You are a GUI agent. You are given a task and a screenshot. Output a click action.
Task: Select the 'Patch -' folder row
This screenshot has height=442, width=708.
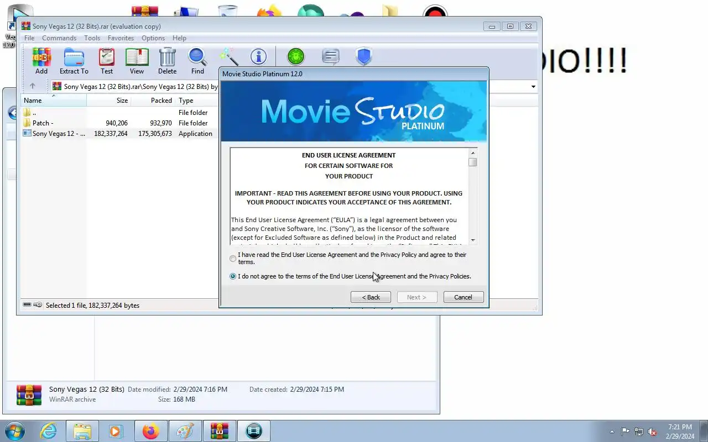[x=120, y=123]
